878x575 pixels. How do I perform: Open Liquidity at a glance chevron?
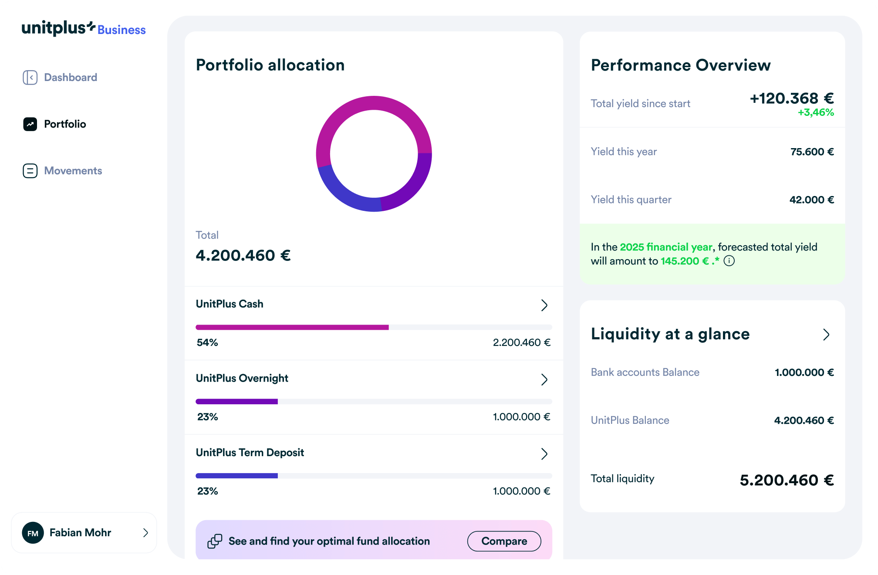tap(826, 335)
